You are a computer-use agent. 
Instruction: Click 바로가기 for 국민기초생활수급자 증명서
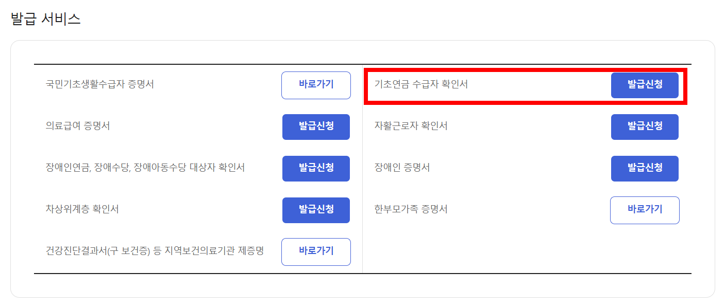[316, 85]
